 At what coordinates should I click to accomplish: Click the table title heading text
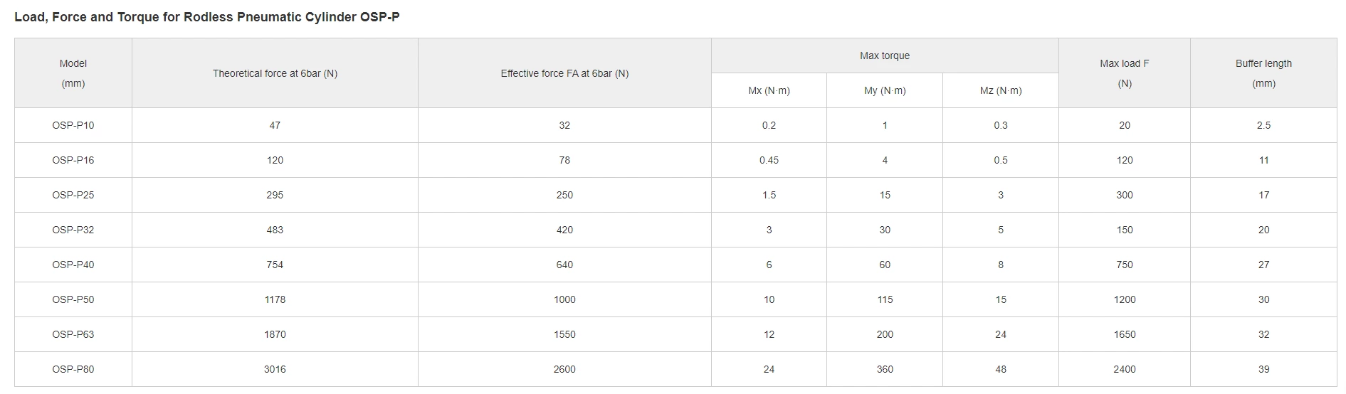point(207,17)
